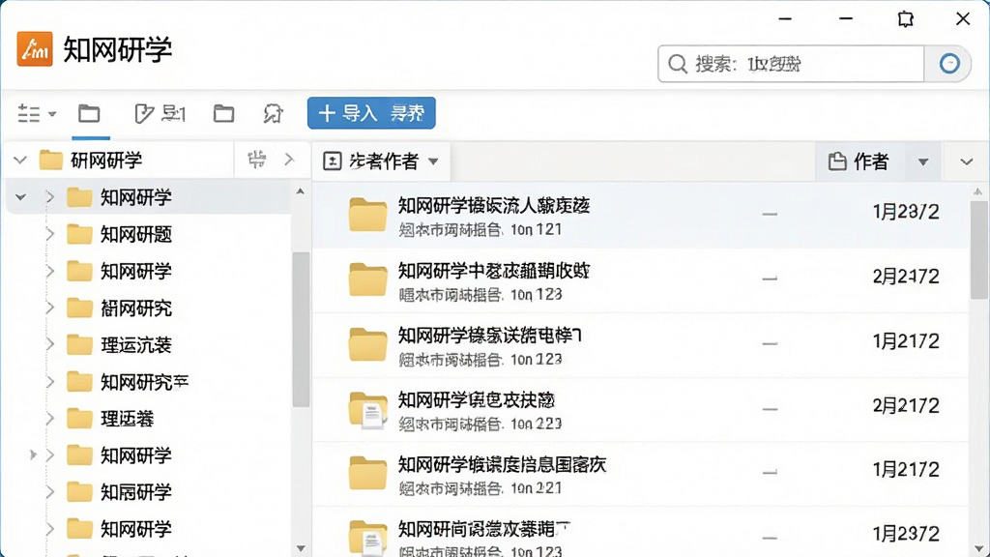Click the subtitle ending 10n 121
The image size is (990, 557).
pyautogui.click(x=480, y=229)
